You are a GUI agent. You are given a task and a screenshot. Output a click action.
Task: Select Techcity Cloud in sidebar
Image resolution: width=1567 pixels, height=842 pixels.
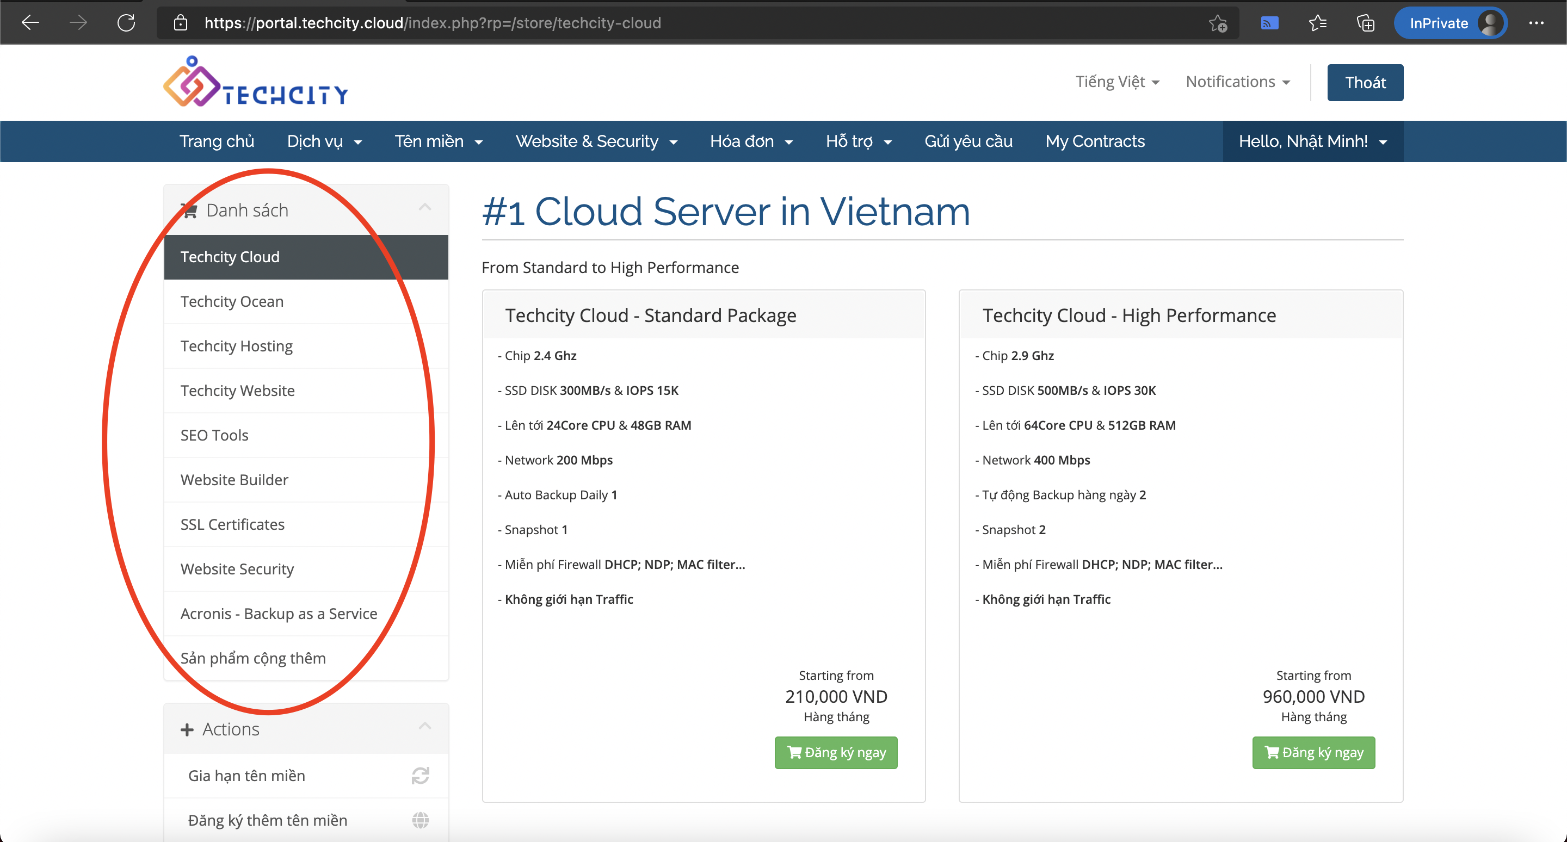click(x=306, y=257)
